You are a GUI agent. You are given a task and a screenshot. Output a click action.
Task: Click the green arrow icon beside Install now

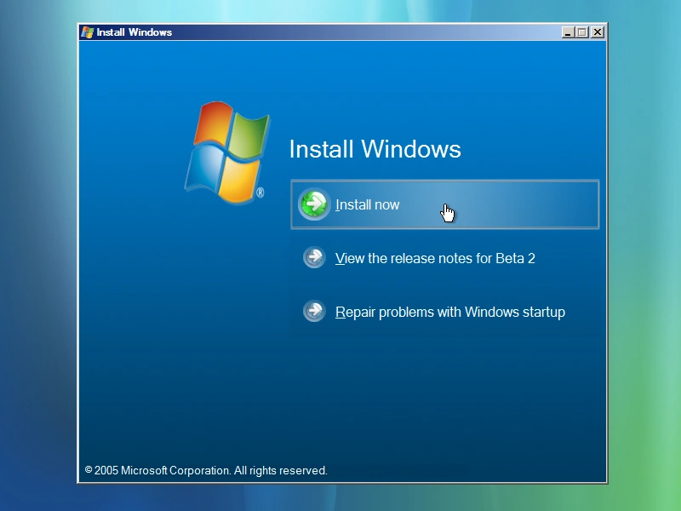click(314, 204)
